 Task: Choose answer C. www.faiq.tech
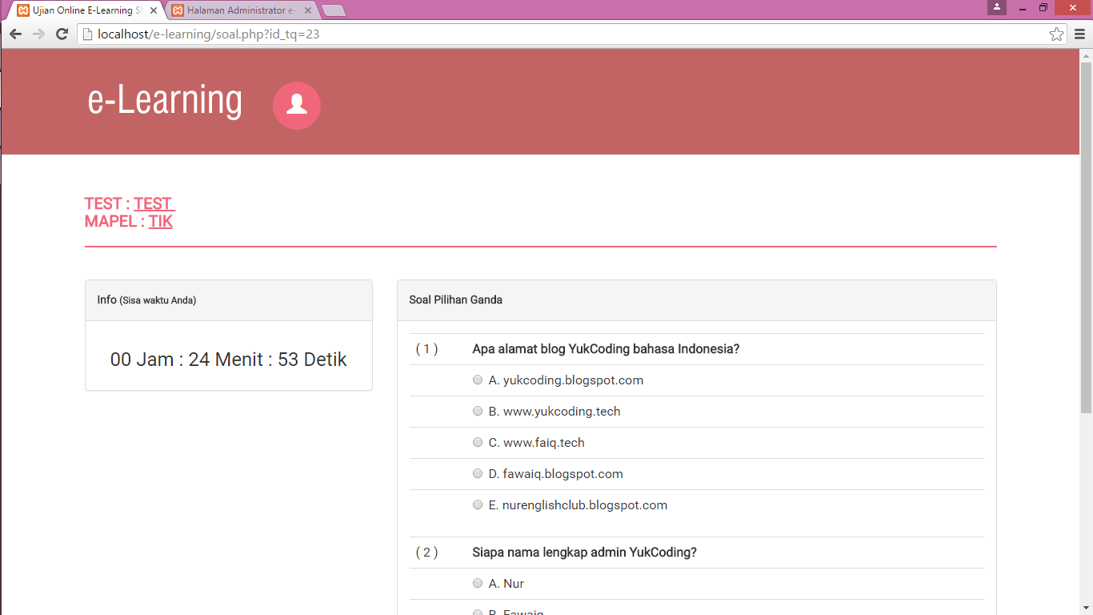pyautogui.click(x=478, y=442)
